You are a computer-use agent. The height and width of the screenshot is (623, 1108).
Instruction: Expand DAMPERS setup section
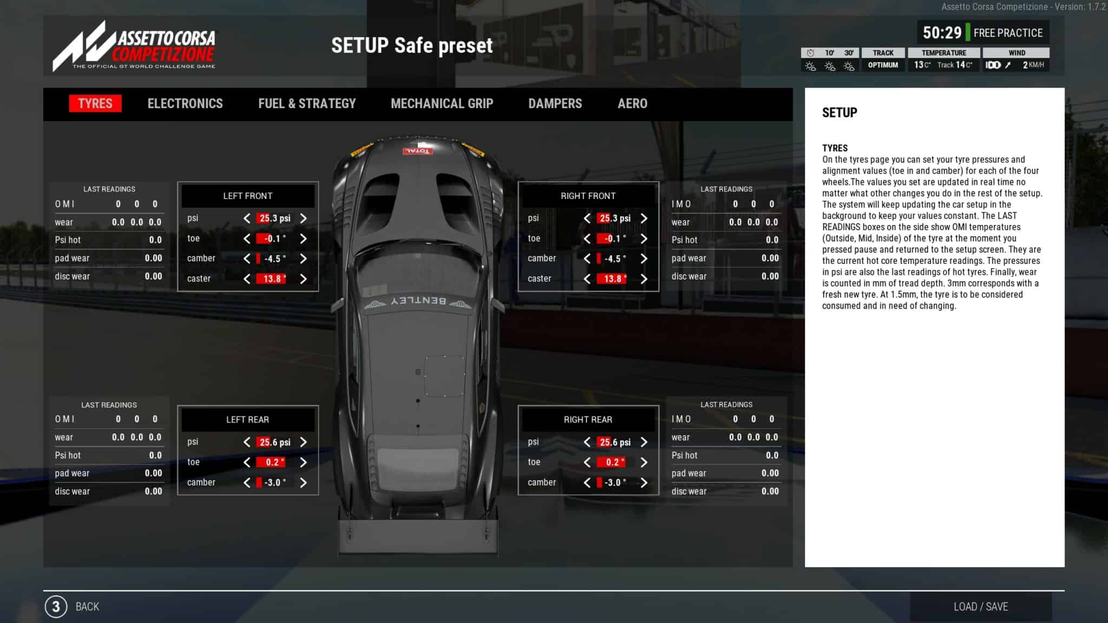point(555,103)
